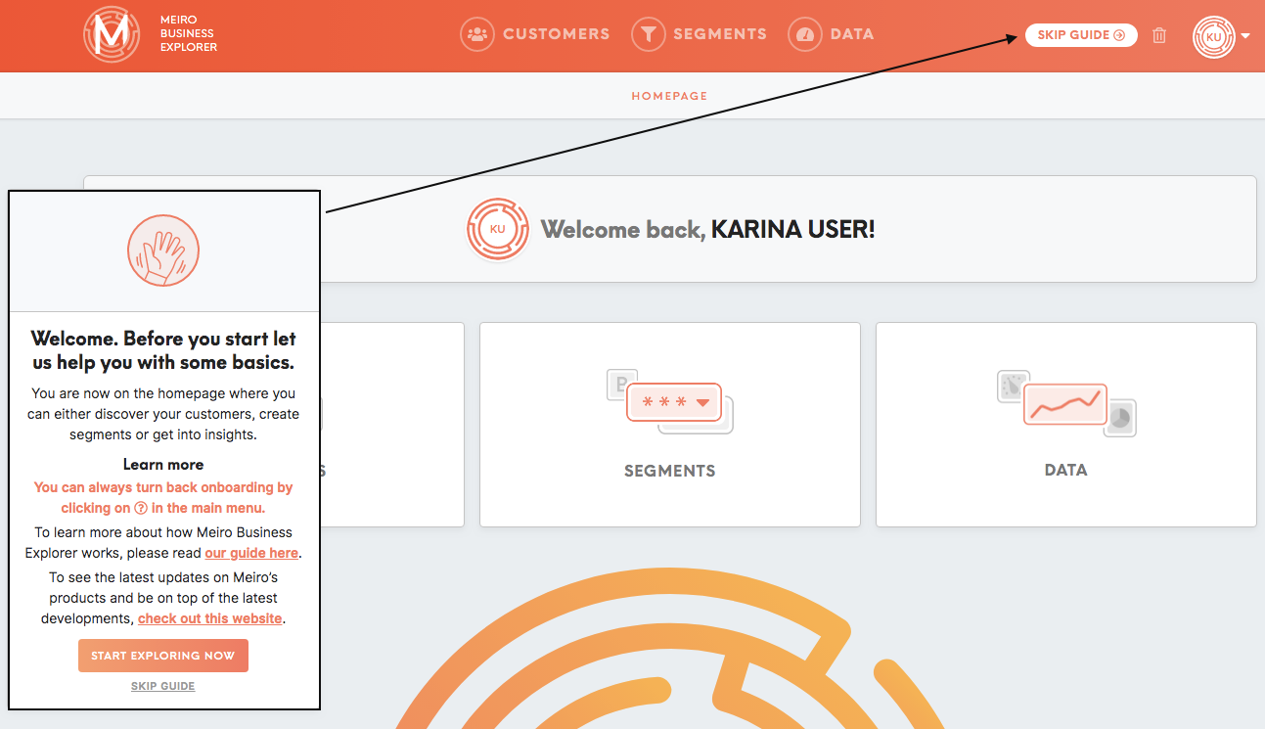
Task: Open the Customers people icon in header
Action: (x=476, y=34)
